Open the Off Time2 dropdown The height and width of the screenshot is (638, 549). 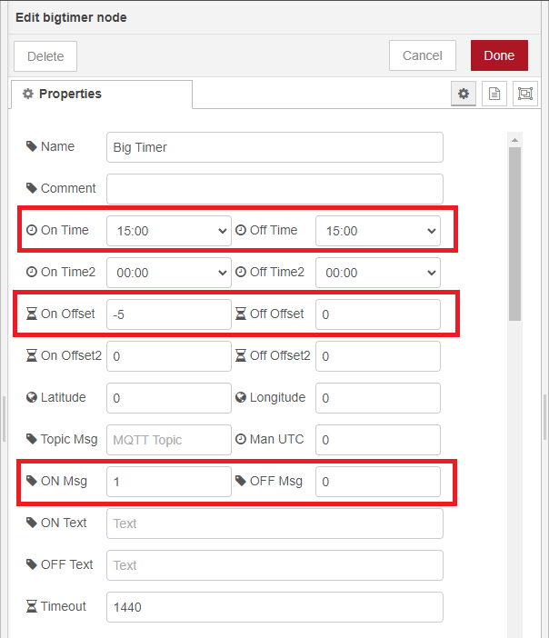(x=377, y=273)
